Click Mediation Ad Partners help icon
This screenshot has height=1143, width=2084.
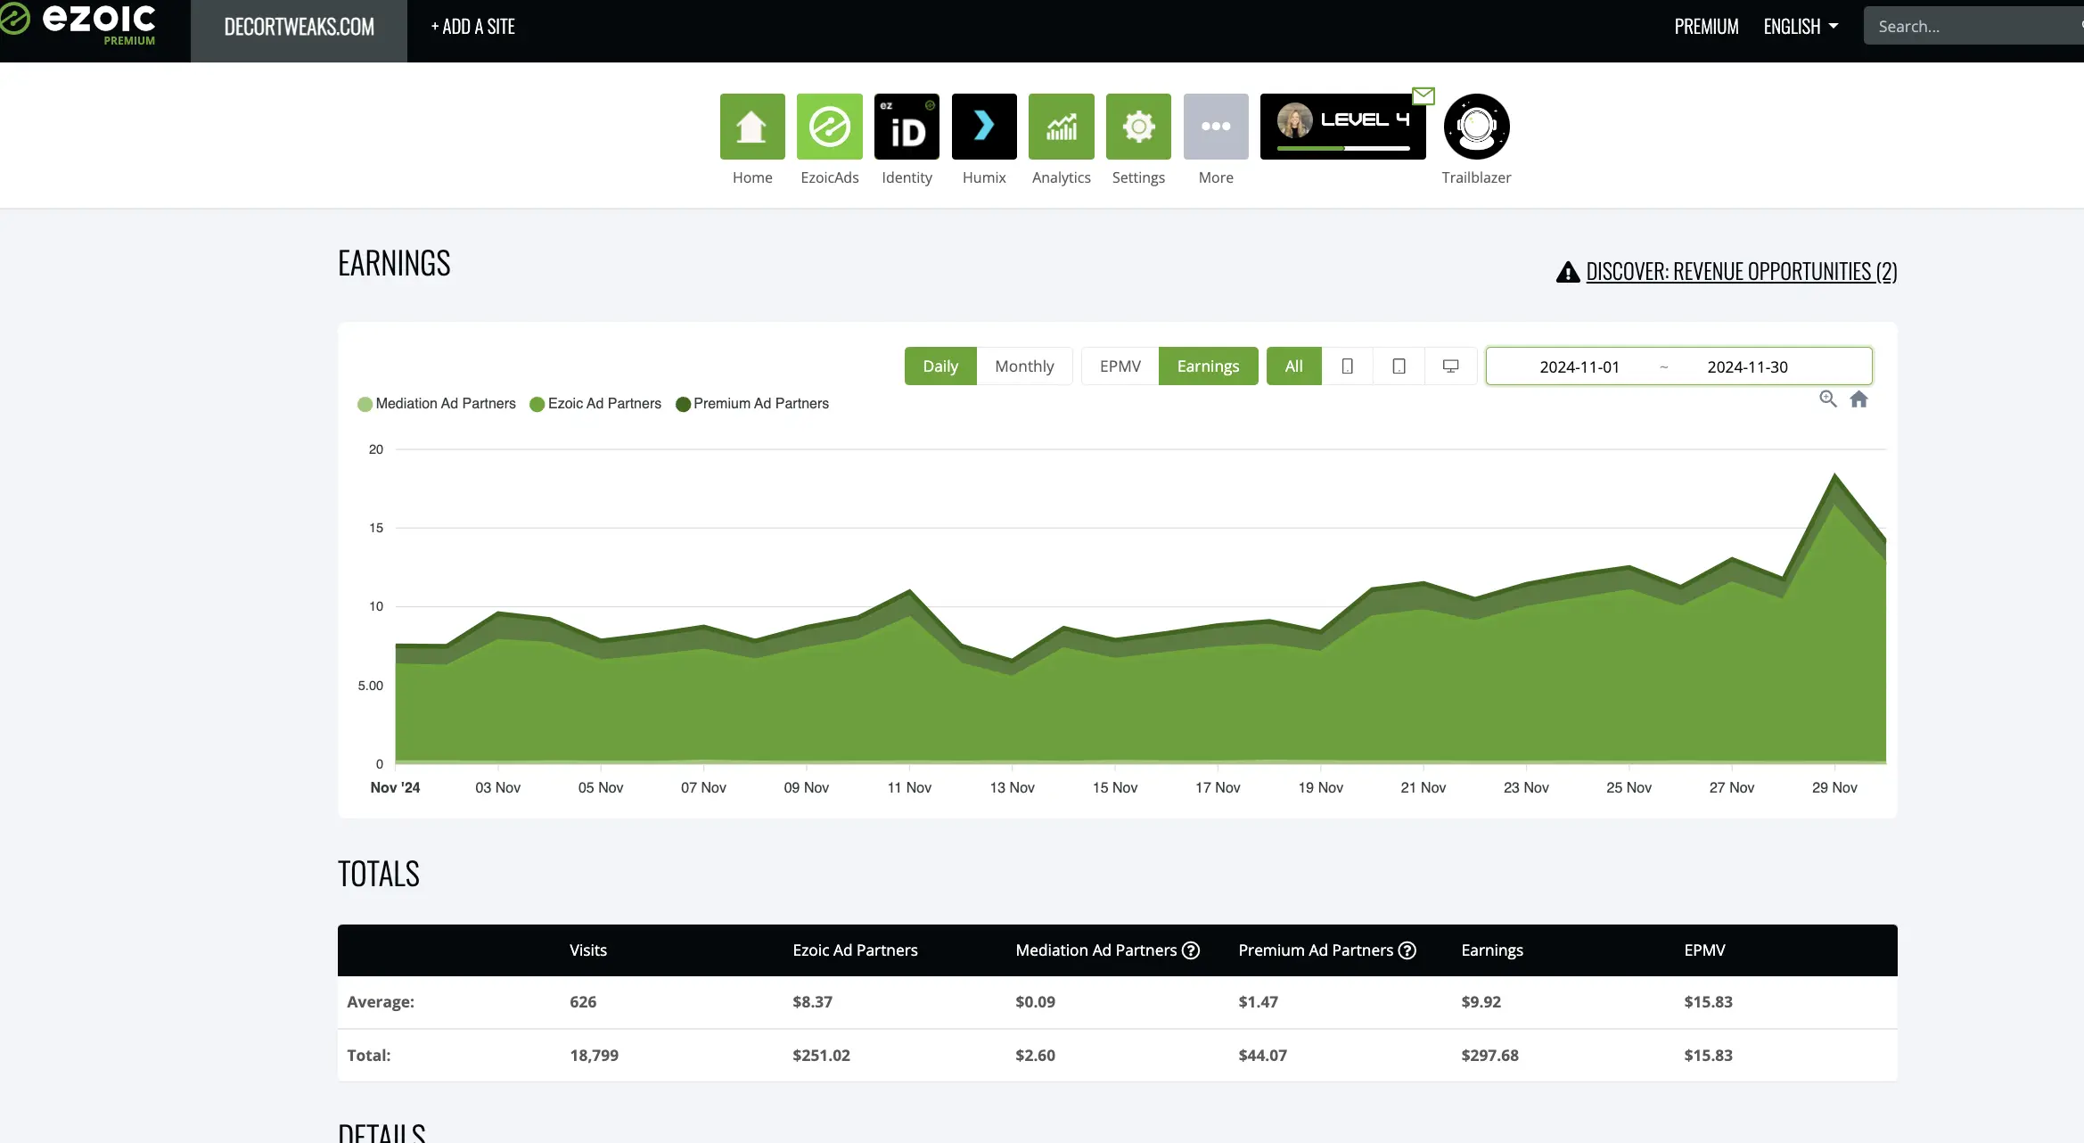1191,950
